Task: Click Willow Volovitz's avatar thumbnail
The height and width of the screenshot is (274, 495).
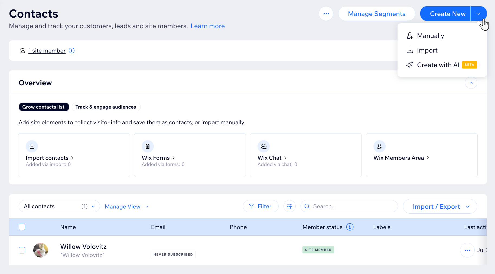Action: (41, 250)
